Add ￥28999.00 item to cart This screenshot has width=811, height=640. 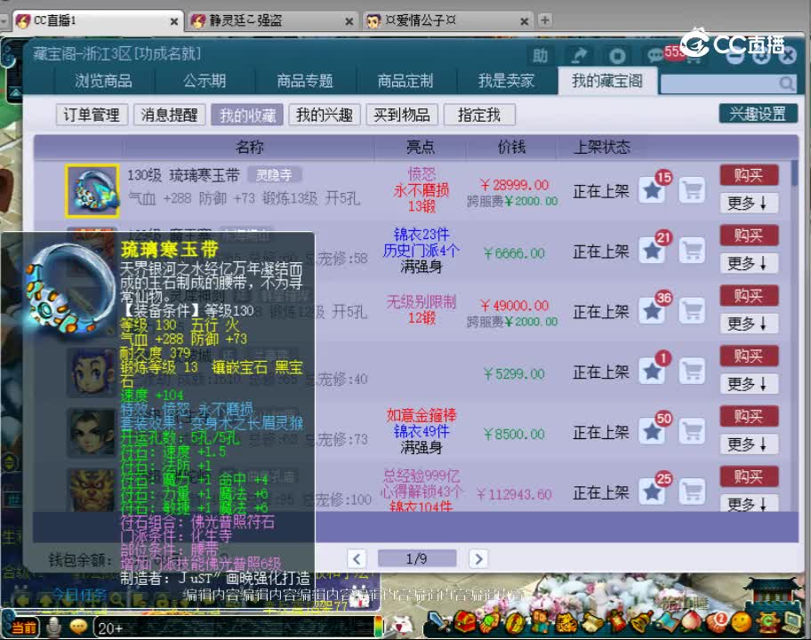click(x=692, y=191)
